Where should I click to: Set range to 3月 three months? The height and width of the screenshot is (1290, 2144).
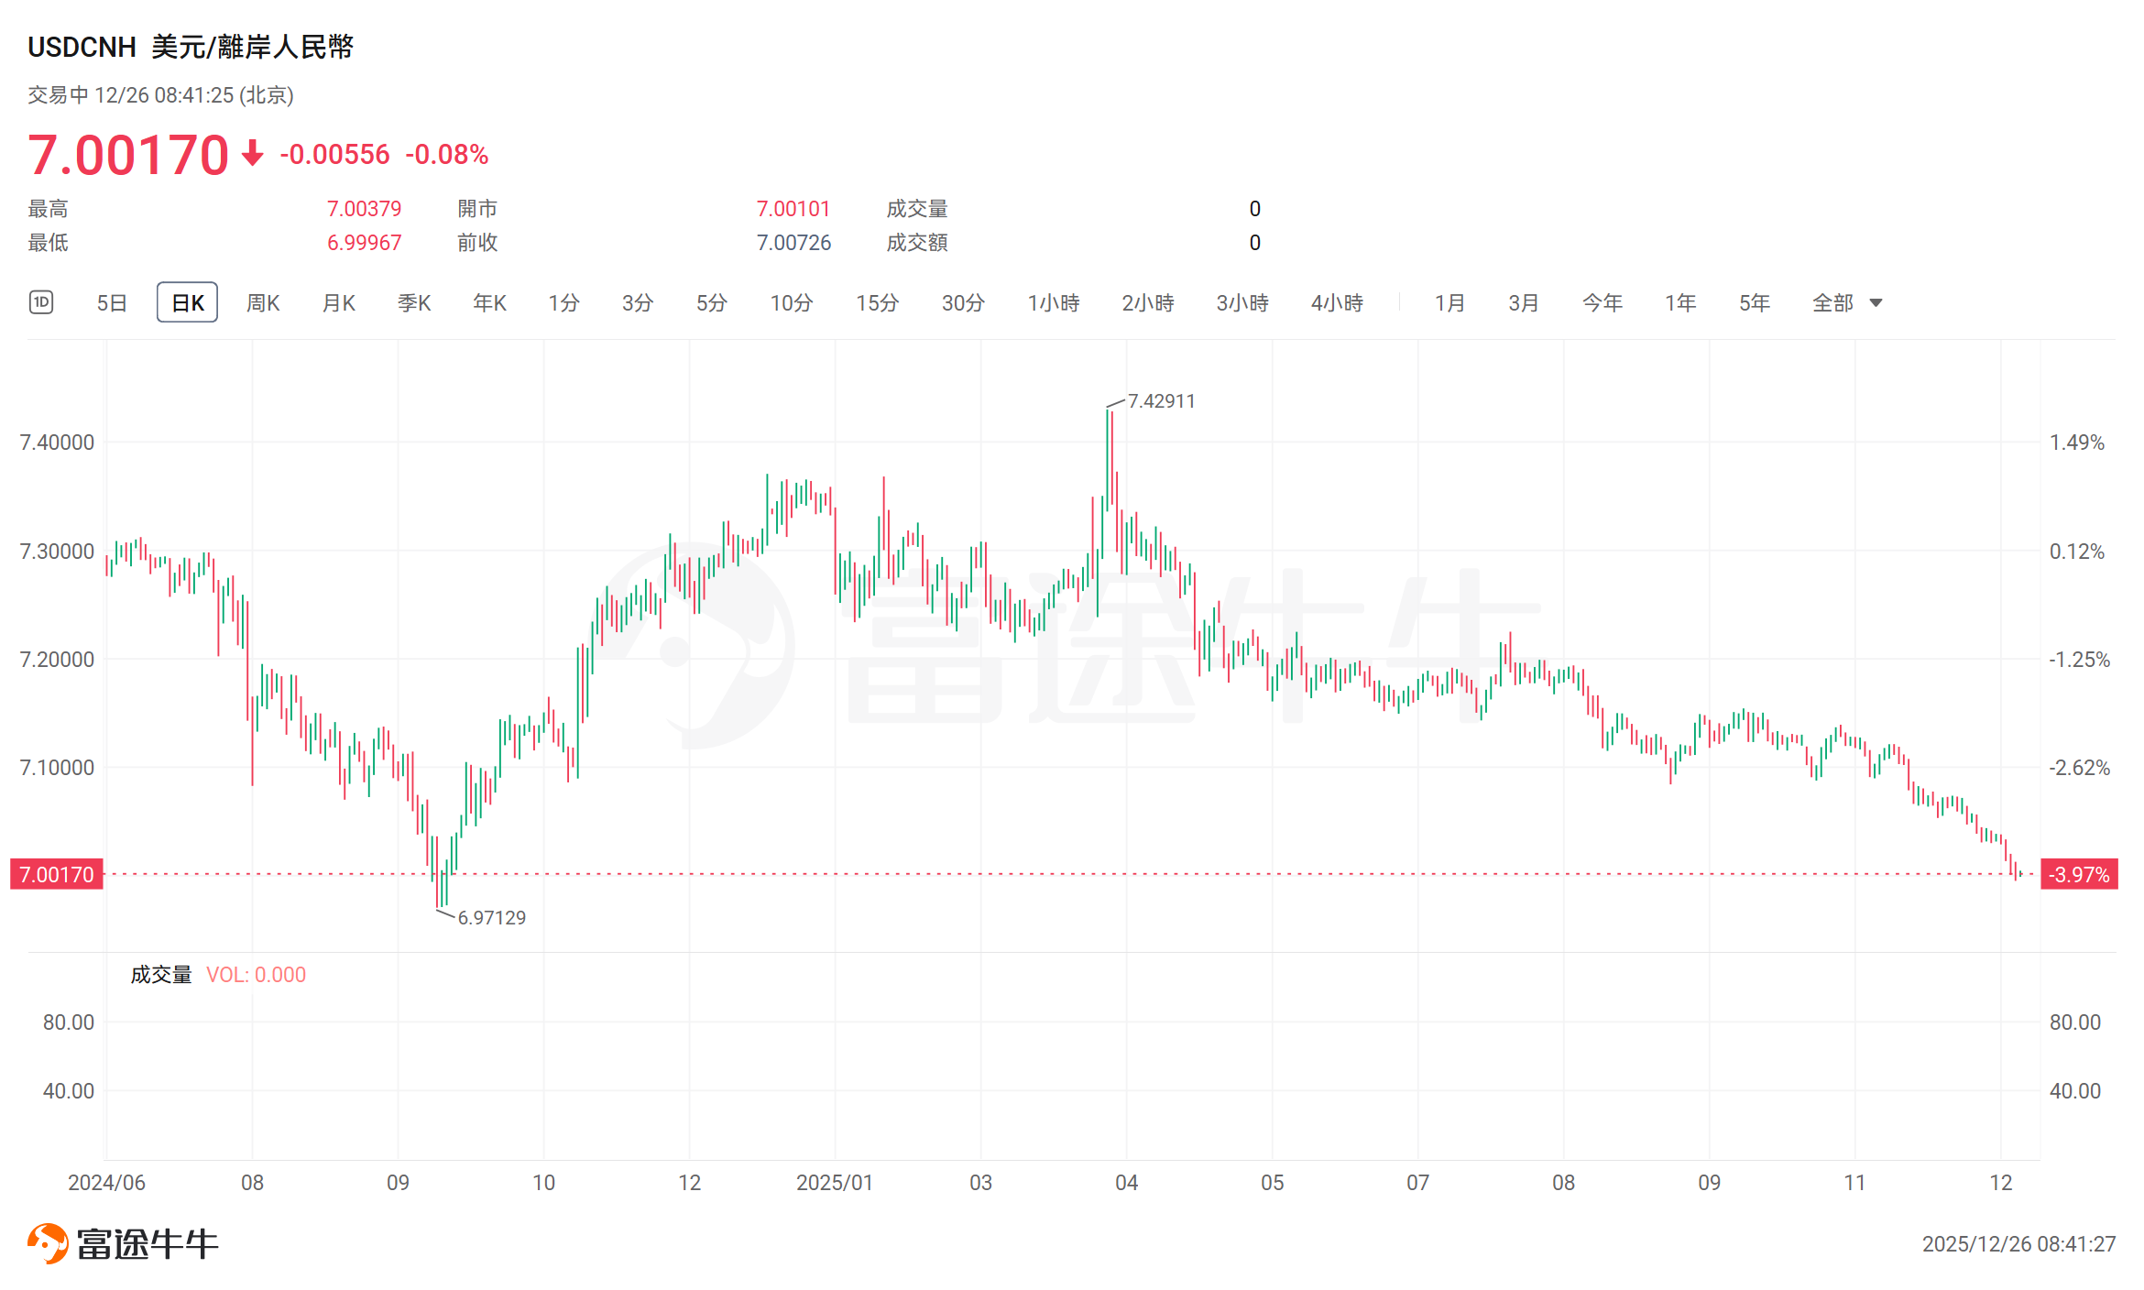click(x=1524, y=303)
